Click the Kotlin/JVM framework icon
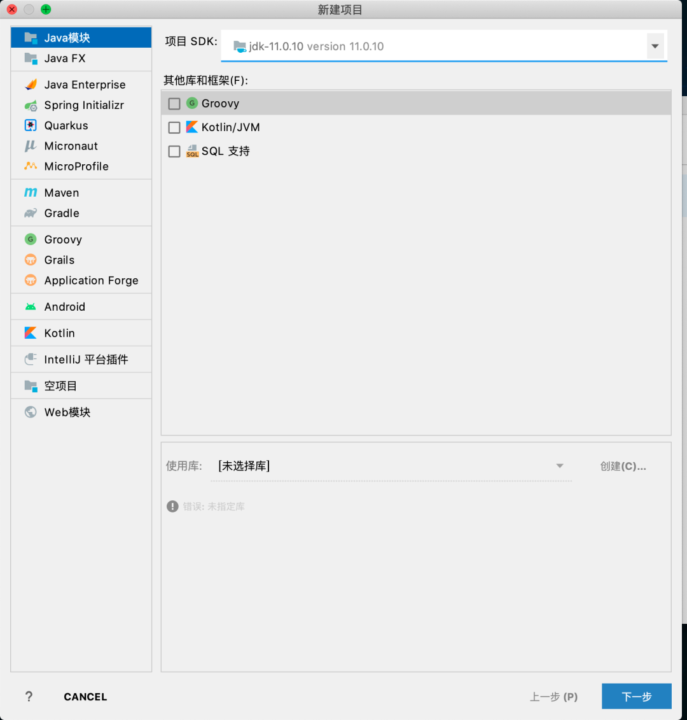This screenshot has width=687, height=720. point(192,127)
